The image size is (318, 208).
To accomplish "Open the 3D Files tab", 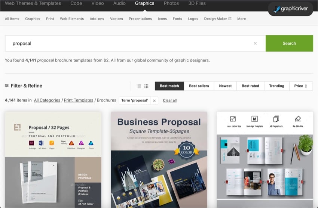I will pyautogui.click(x=197, y=3).
